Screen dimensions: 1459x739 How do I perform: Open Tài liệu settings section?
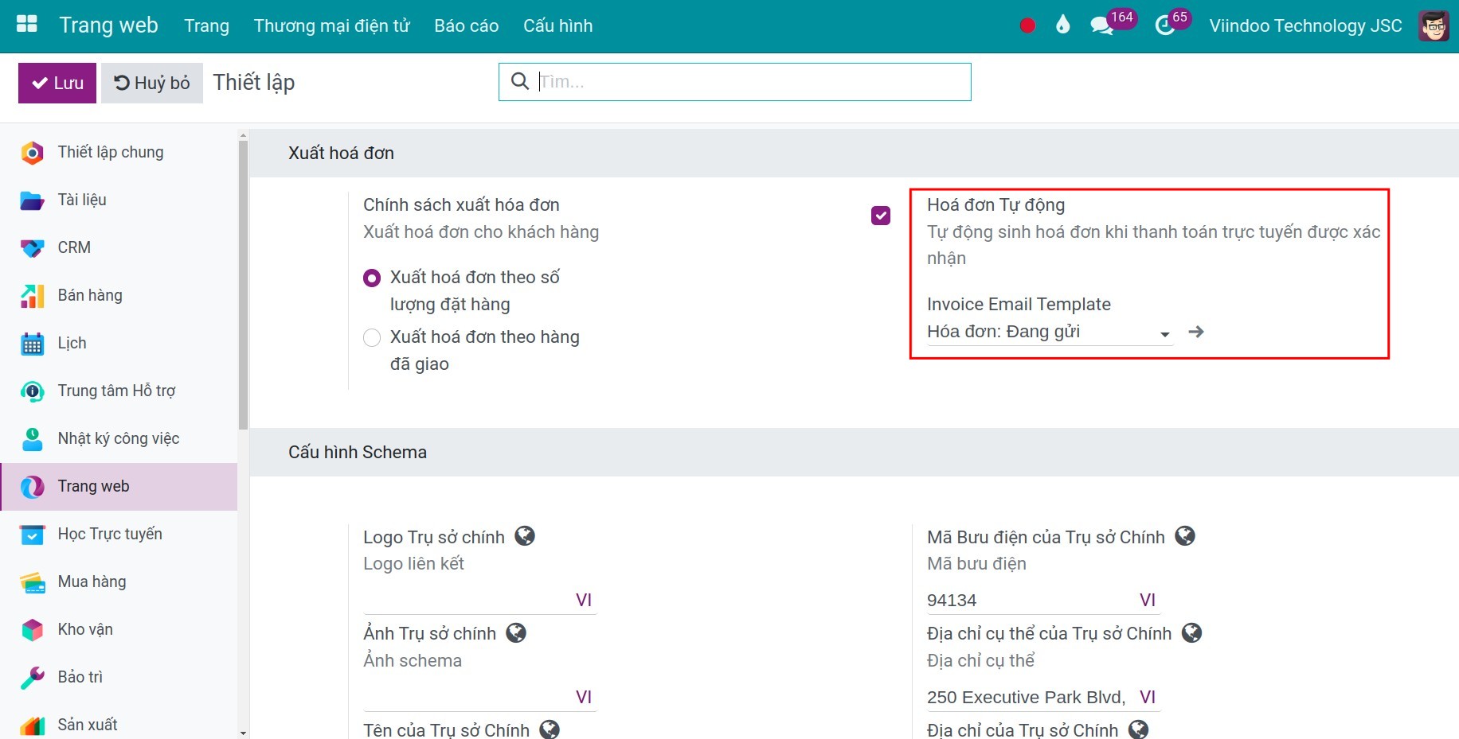(x=119, y=200)
